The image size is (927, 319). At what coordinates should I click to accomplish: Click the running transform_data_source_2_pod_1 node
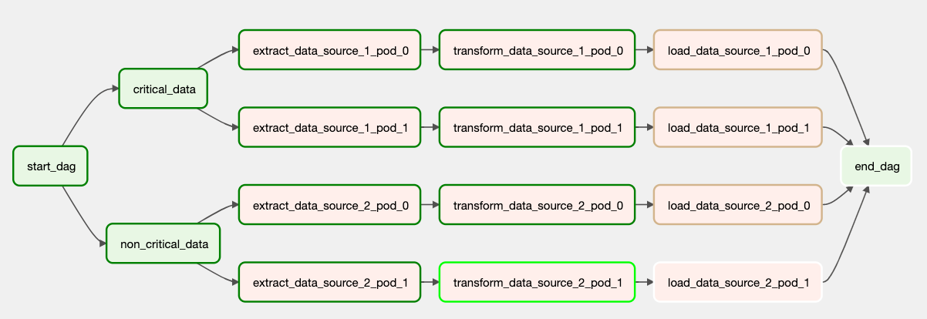pyautogui.click(x=537, y=282)
